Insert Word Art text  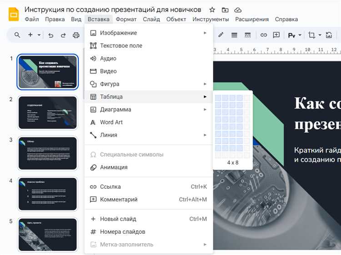pos(149,122)
